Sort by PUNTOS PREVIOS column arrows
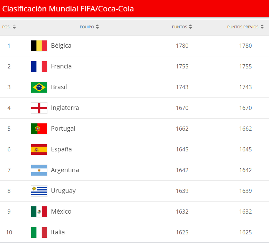Screen dimensions: 269x243 [262, 27]
